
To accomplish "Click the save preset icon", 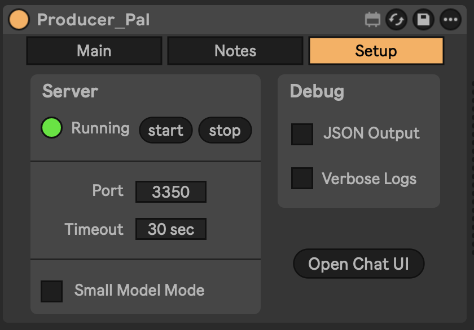I will pos(423,20).
